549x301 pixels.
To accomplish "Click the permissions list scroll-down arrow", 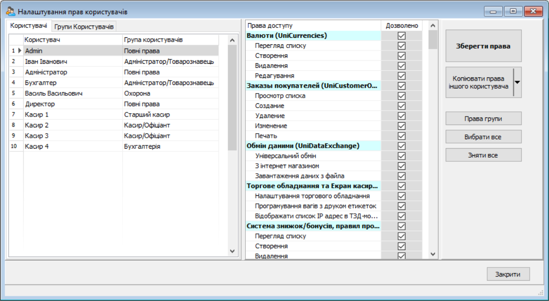I will [433, 254].
